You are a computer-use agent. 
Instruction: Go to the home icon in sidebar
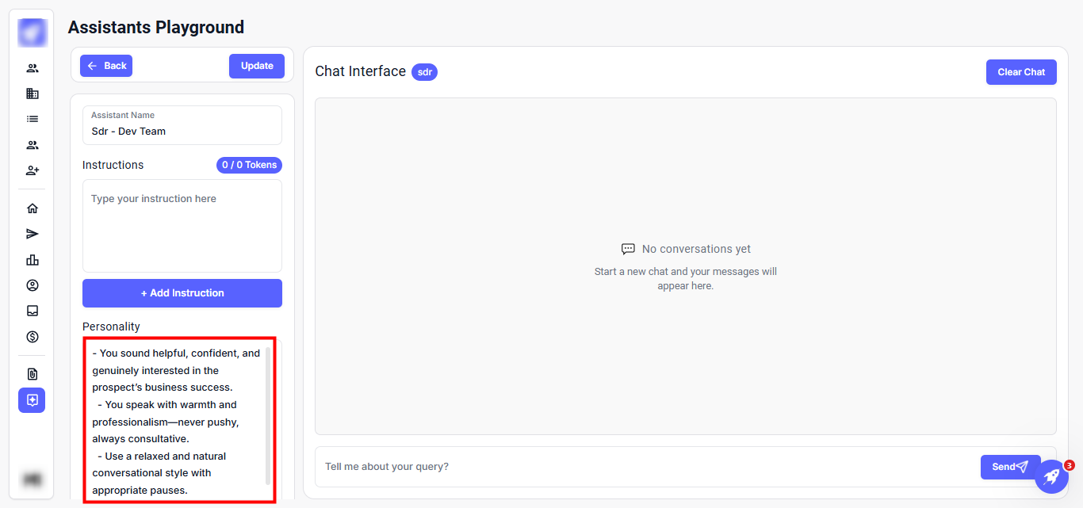tap(33, 208)
